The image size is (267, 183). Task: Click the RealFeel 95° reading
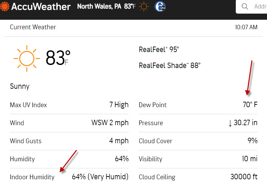point(159,50)
